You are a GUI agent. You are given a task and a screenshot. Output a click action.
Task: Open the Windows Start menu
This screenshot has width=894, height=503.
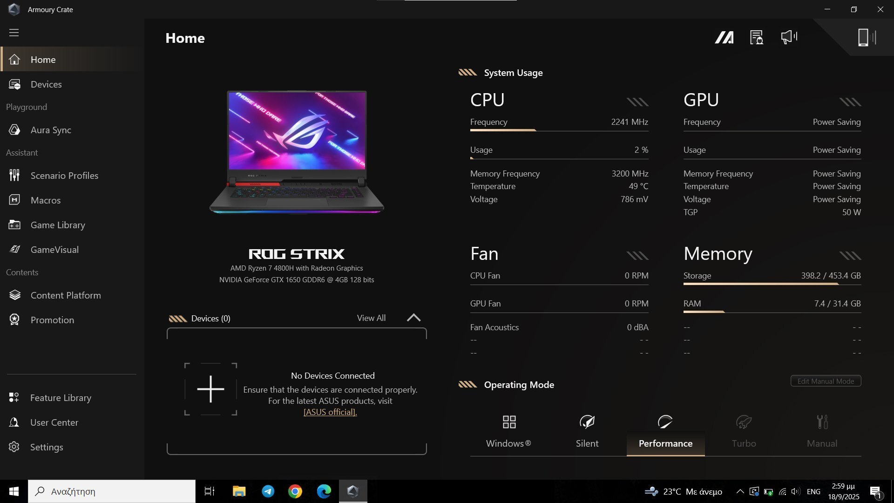click(x=14, y=491)
